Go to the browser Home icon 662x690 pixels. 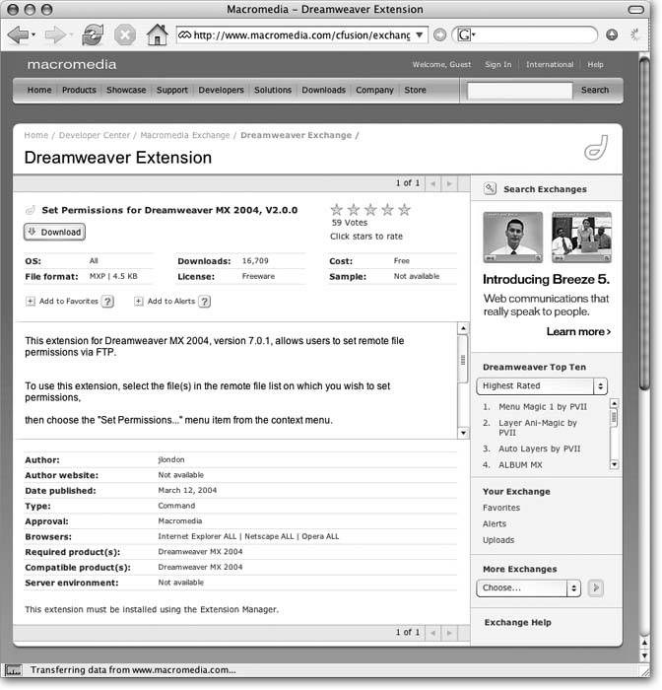pos(157,35)
